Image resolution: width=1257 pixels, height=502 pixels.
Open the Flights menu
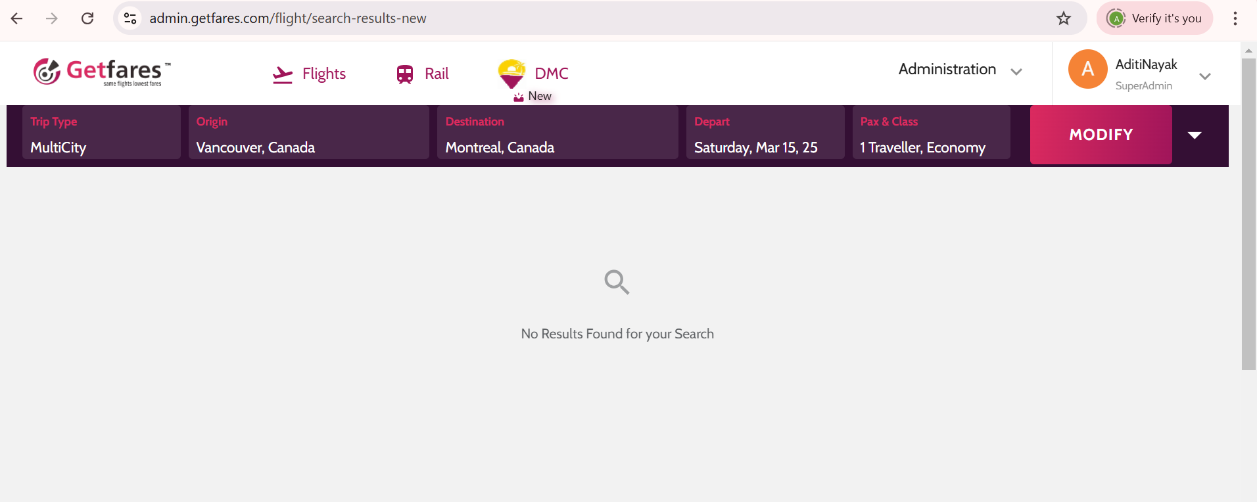point(323,74)
